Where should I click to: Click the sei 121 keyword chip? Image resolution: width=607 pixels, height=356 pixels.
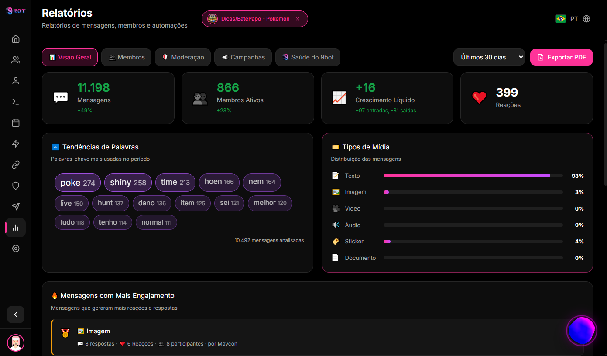point(230,204)
